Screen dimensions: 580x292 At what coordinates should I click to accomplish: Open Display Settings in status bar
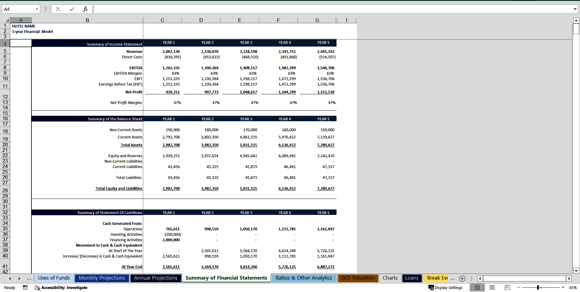coord(446,287)
